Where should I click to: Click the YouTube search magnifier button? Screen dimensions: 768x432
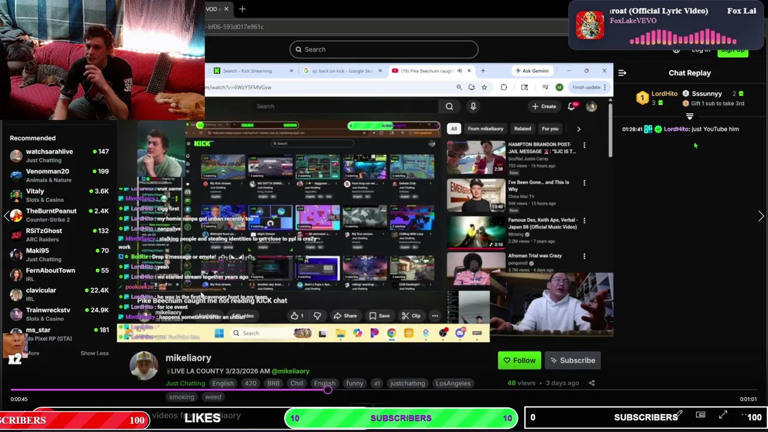click(x=449, y=106)
